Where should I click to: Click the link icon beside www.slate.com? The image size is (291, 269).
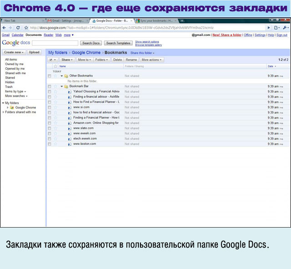coord(70,128)
